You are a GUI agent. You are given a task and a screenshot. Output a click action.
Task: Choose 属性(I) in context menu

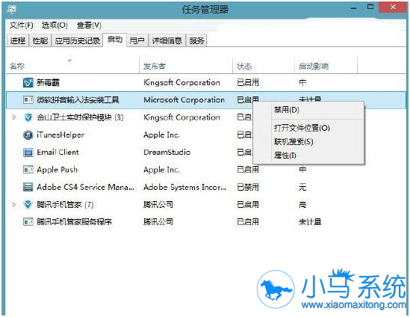click(x=308, y=156)
